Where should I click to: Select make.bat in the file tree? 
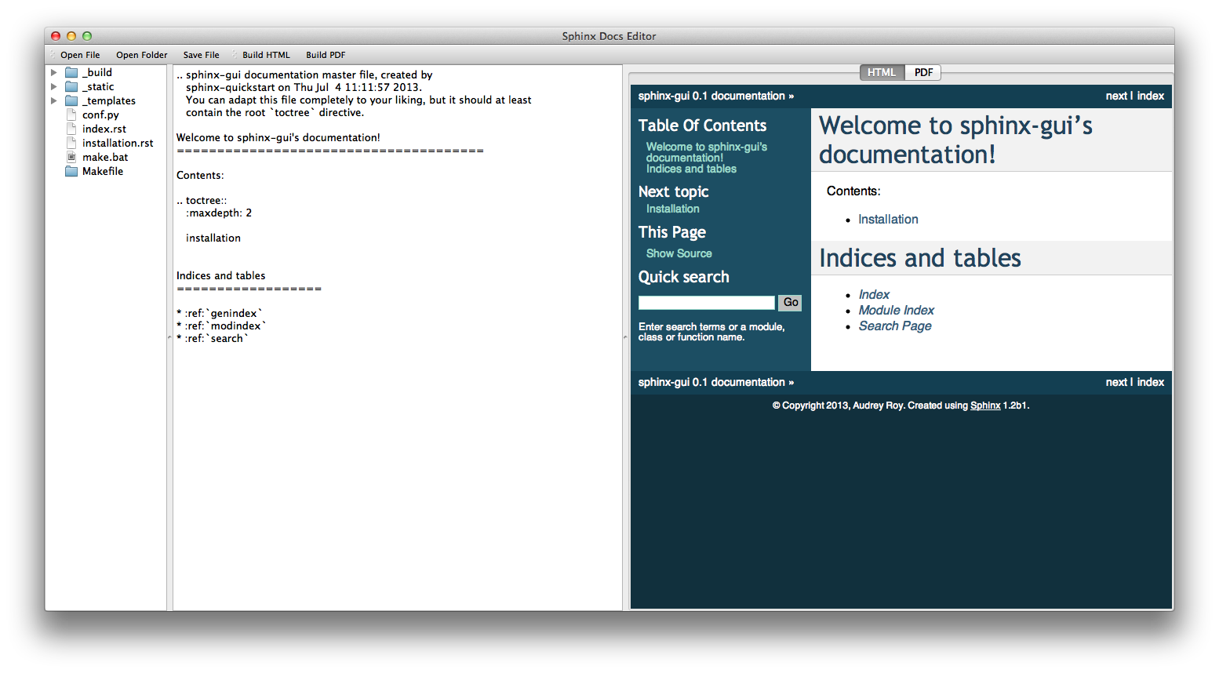[x=105, y=158]
